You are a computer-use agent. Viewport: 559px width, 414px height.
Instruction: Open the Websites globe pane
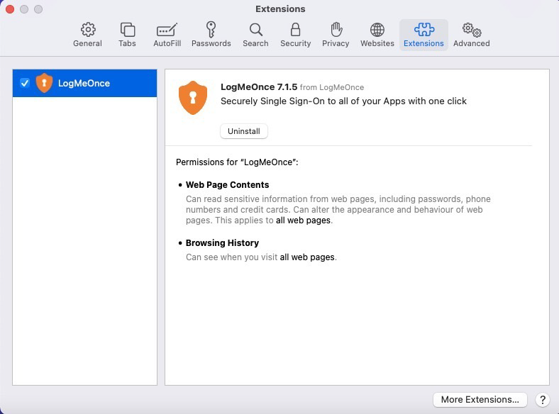tap(377, 35)
